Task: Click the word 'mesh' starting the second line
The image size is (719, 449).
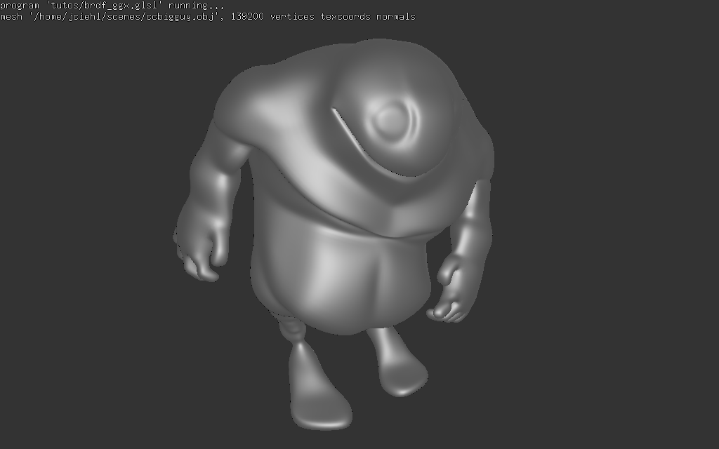Action: point(11,16)
